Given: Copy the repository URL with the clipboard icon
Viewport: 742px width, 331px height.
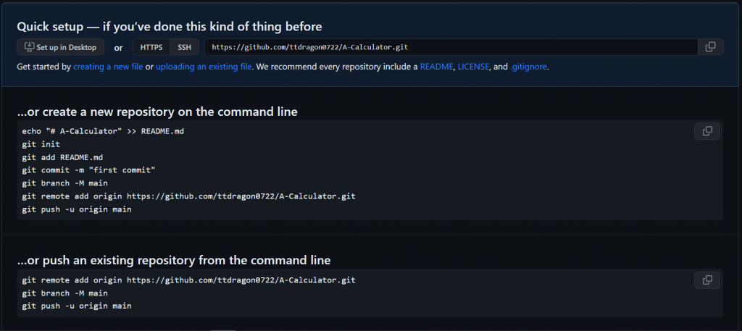Looking at the screenshot, I should pos(710,47).
